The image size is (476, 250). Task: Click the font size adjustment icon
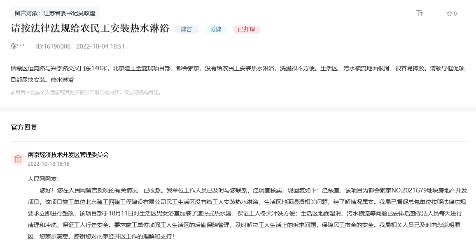coord(420,13)
